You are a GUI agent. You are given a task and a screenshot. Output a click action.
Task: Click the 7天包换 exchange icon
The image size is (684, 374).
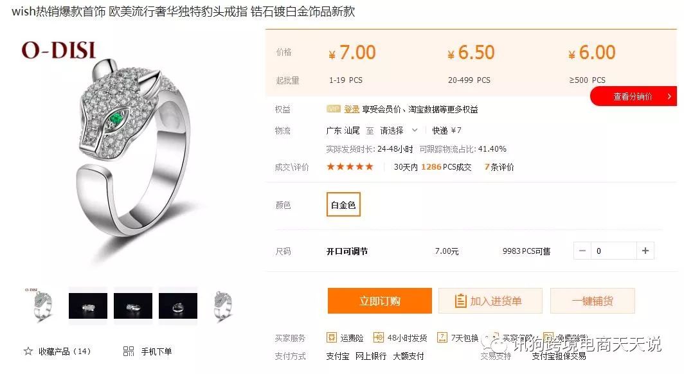(442, 337)
